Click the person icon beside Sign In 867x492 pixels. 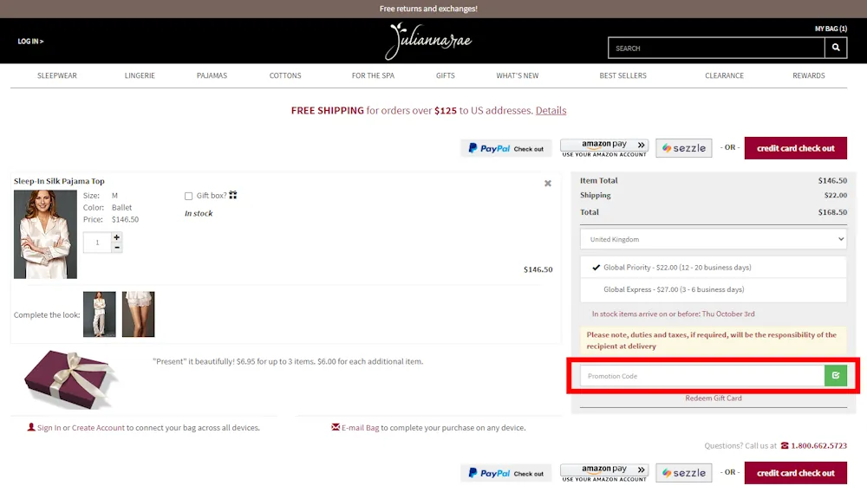(x=31, y=427)
